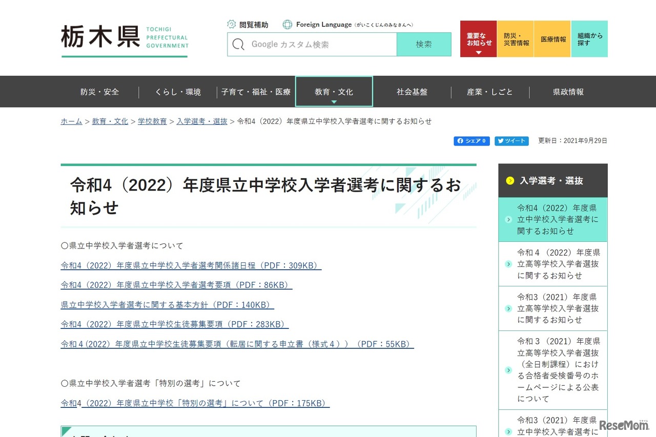Image resolution: width=656 pixels, height=437 pixels.
Task: Open the 防災・災害情報 tile
Action: tap(515, 38)
